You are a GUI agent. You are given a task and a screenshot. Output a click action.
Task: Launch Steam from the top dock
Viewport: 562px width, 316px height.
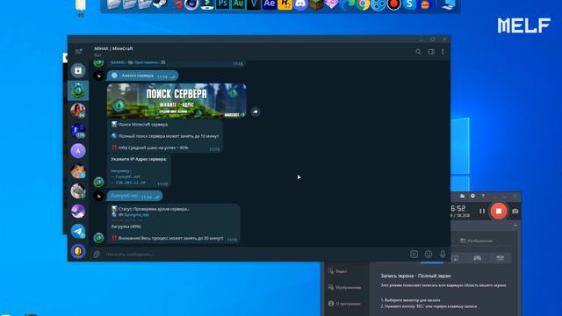(160, 4)
